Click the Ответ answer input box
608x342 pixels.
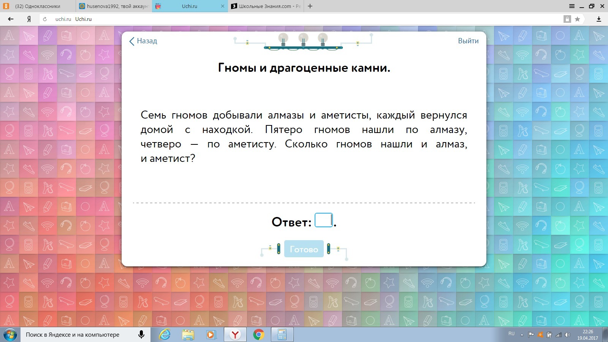(323, 220)
